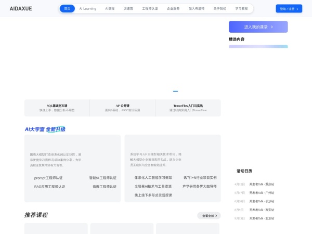Click the AIDAXUE site logo

(x=21, y=8)
